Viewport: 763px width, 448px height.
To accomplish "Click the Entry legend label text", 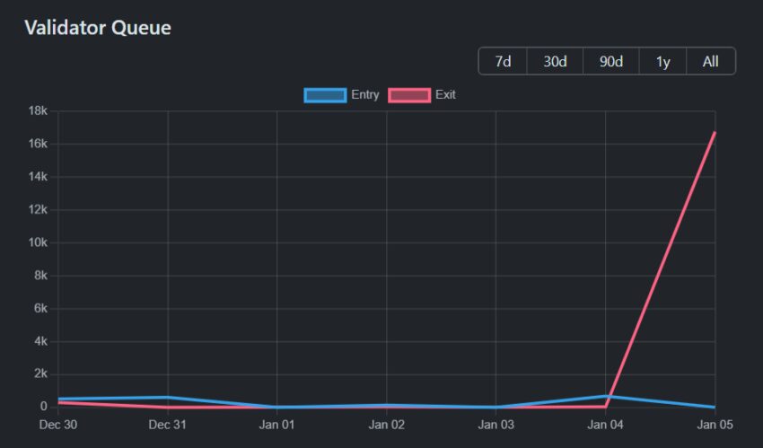I will (x=365, y=94).
